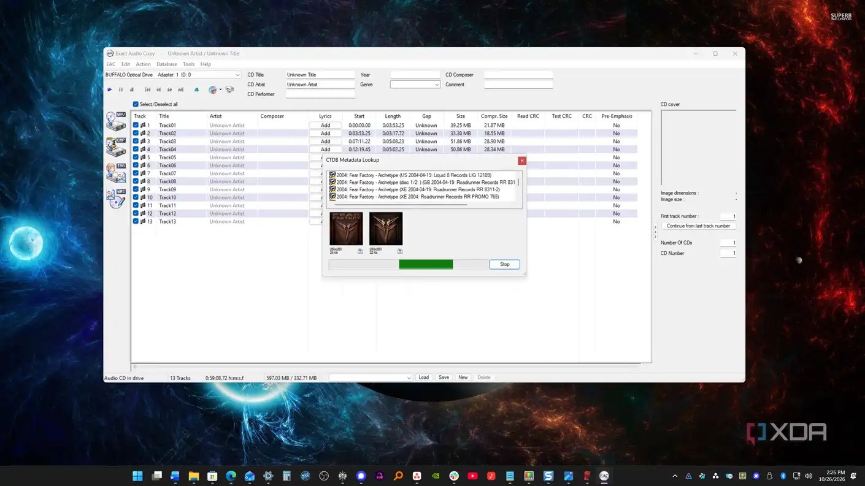The image size is (865, 486).
Task: Uncheck the Track05 checkbox
Action: (136, 158)
